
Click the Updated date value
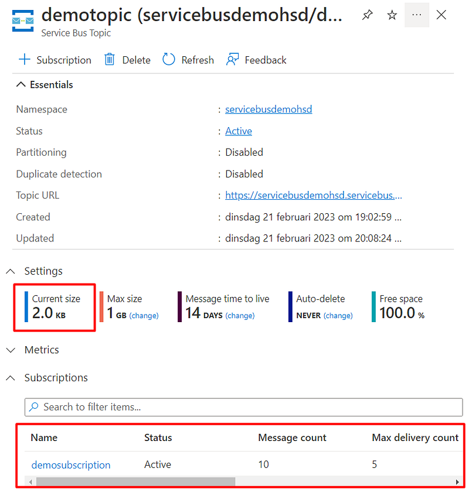(313, 238)
